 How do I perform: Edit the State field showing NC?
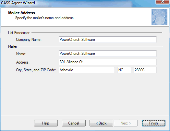(x=124, y=70)
